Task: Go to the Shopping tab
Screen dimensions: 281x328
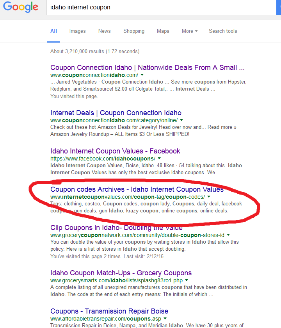Action: click(134, 31)
